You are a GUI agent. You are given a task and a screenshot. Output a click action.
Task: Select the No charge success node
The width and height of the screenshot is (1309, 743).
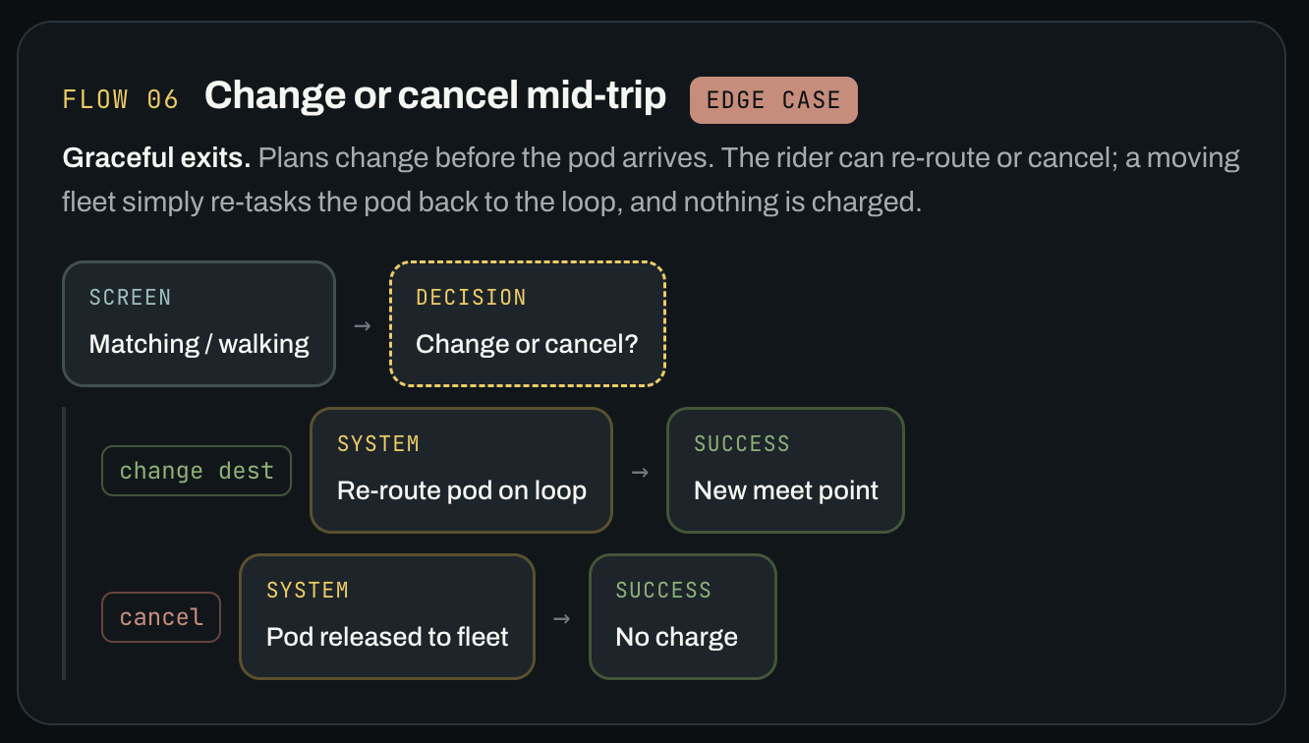tap(683, 616)
